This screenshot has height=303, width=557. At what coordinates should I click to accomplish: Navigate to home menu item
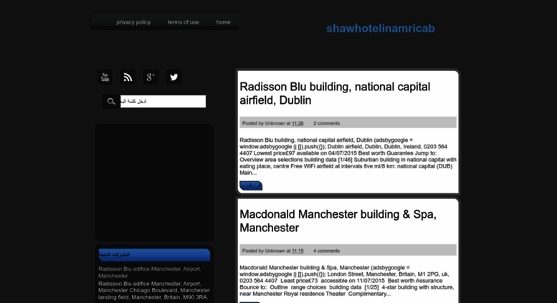[x=223, y=22]
